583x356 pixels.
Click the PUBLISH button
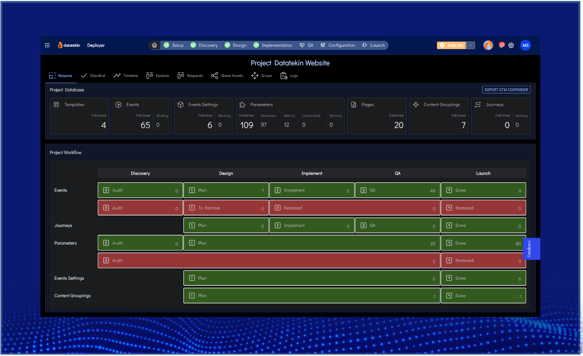451,45
